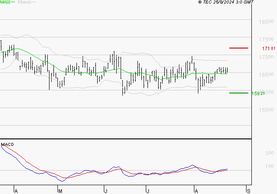Click the first A month marker on the time axis
277x194 pixels.
pyautogui.click(x=16, y=191)
